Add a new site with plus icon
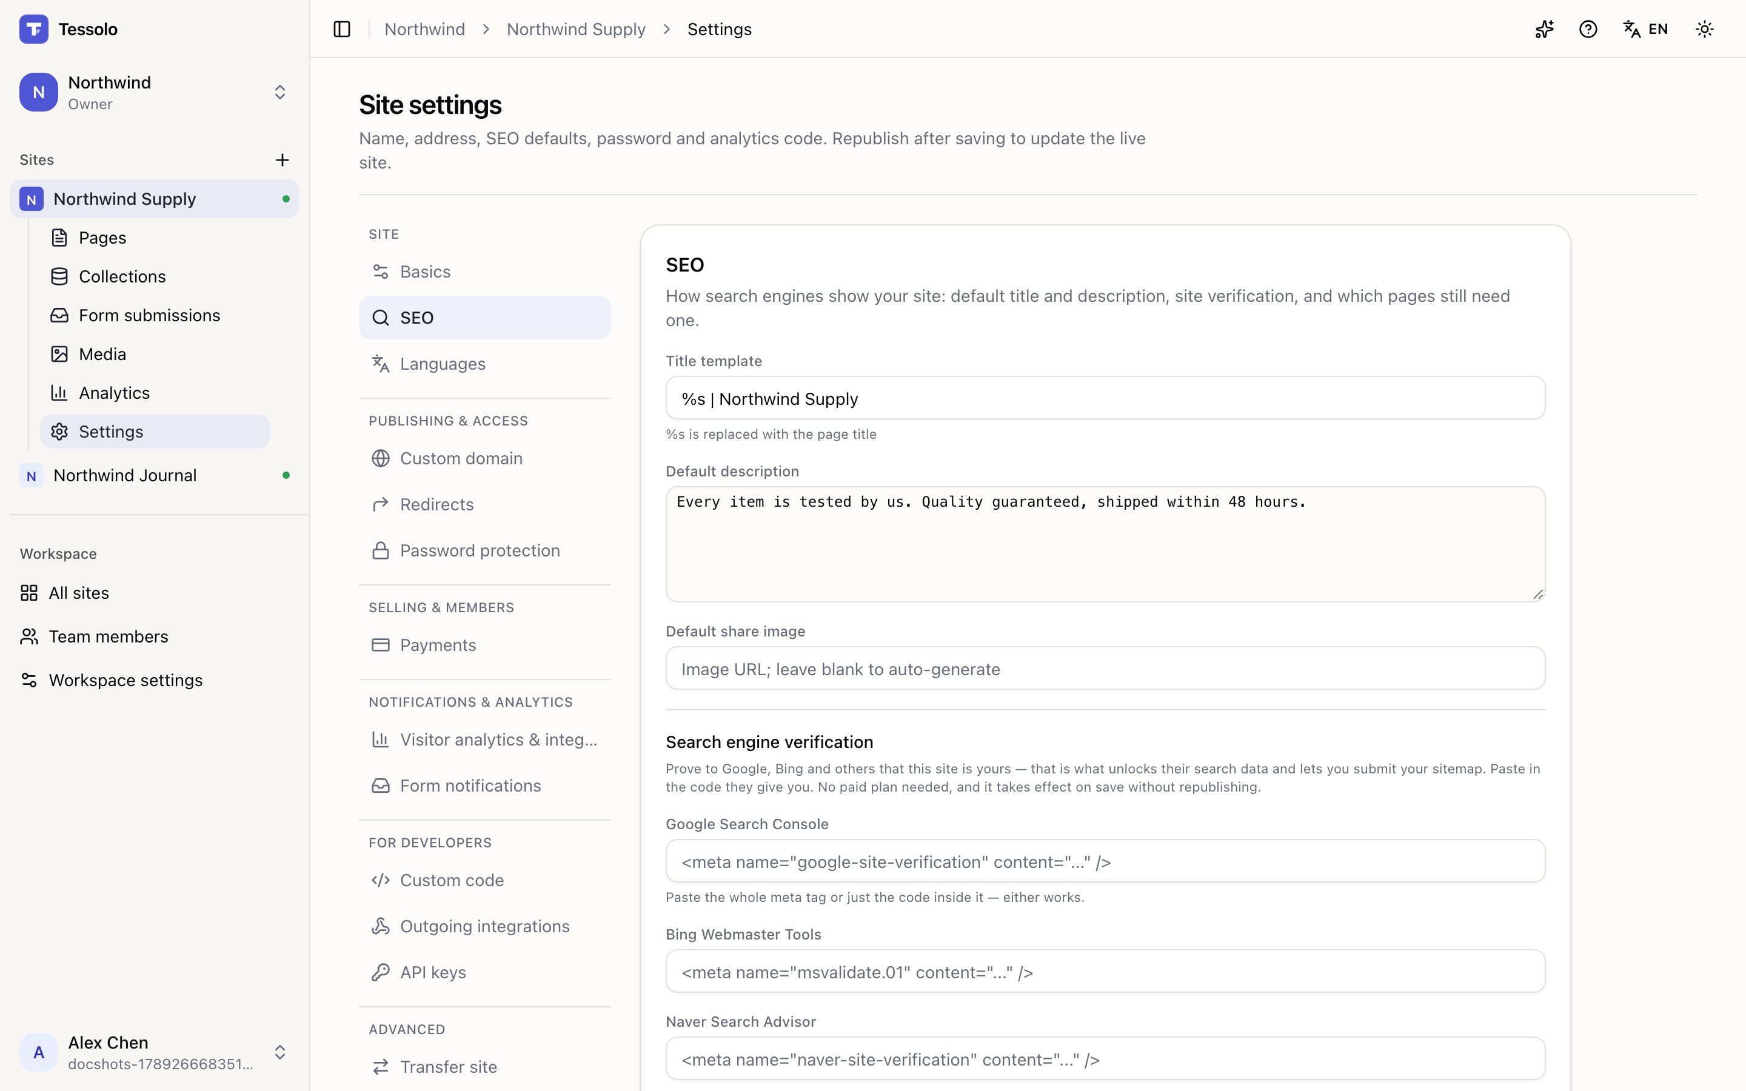This screenshot has width=1746, height=1091. click(x=283, y=160)
